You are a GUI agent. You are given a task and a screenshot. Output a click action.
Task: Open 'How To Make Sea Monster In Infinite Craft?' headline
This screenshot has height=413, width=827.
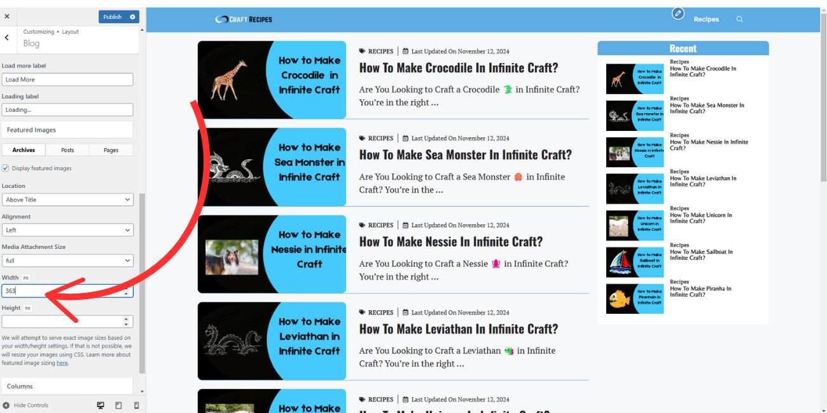466,154
